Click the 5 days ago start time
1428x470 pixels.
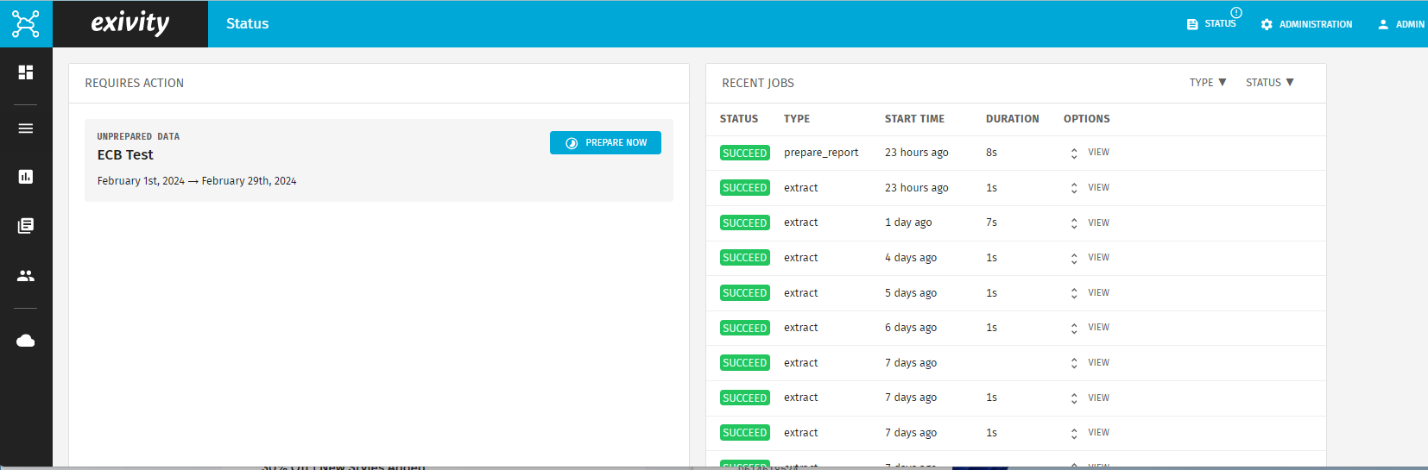pos(911,293)
